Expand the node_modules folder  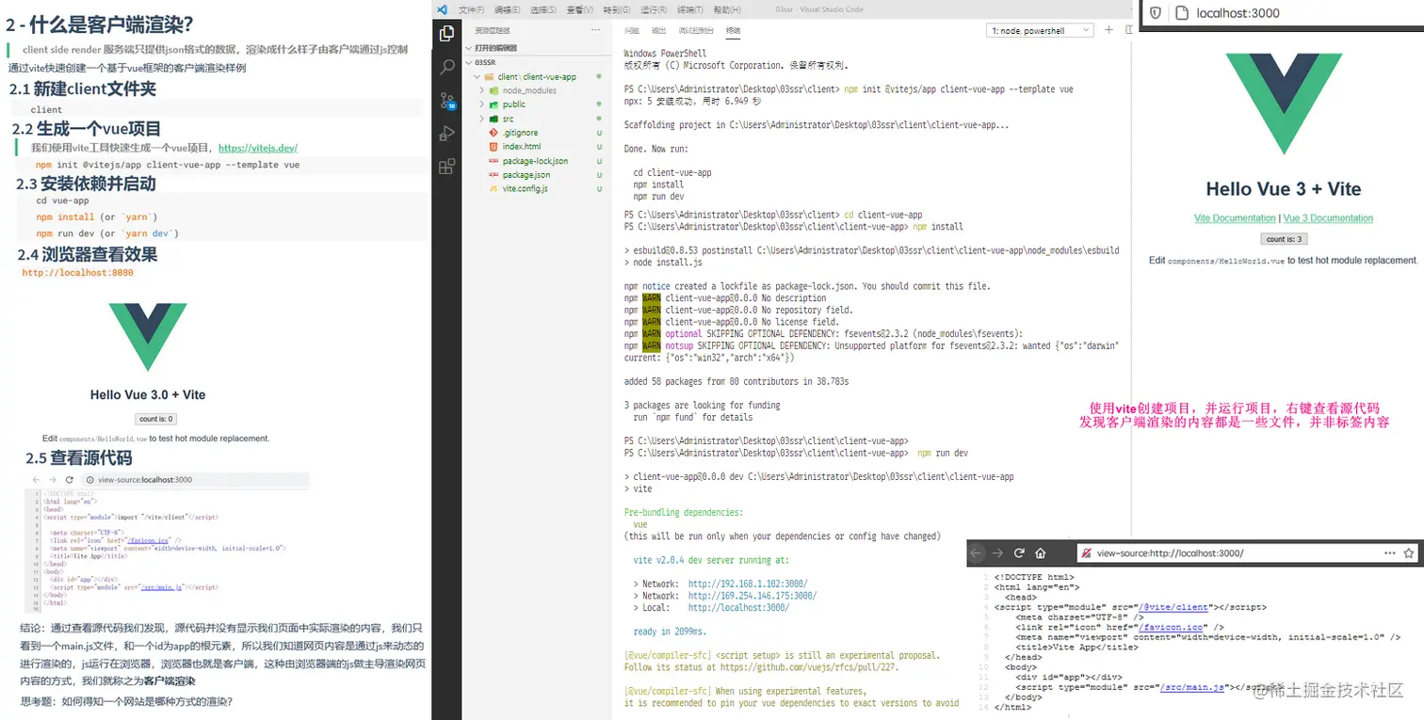tap(536, 90)
